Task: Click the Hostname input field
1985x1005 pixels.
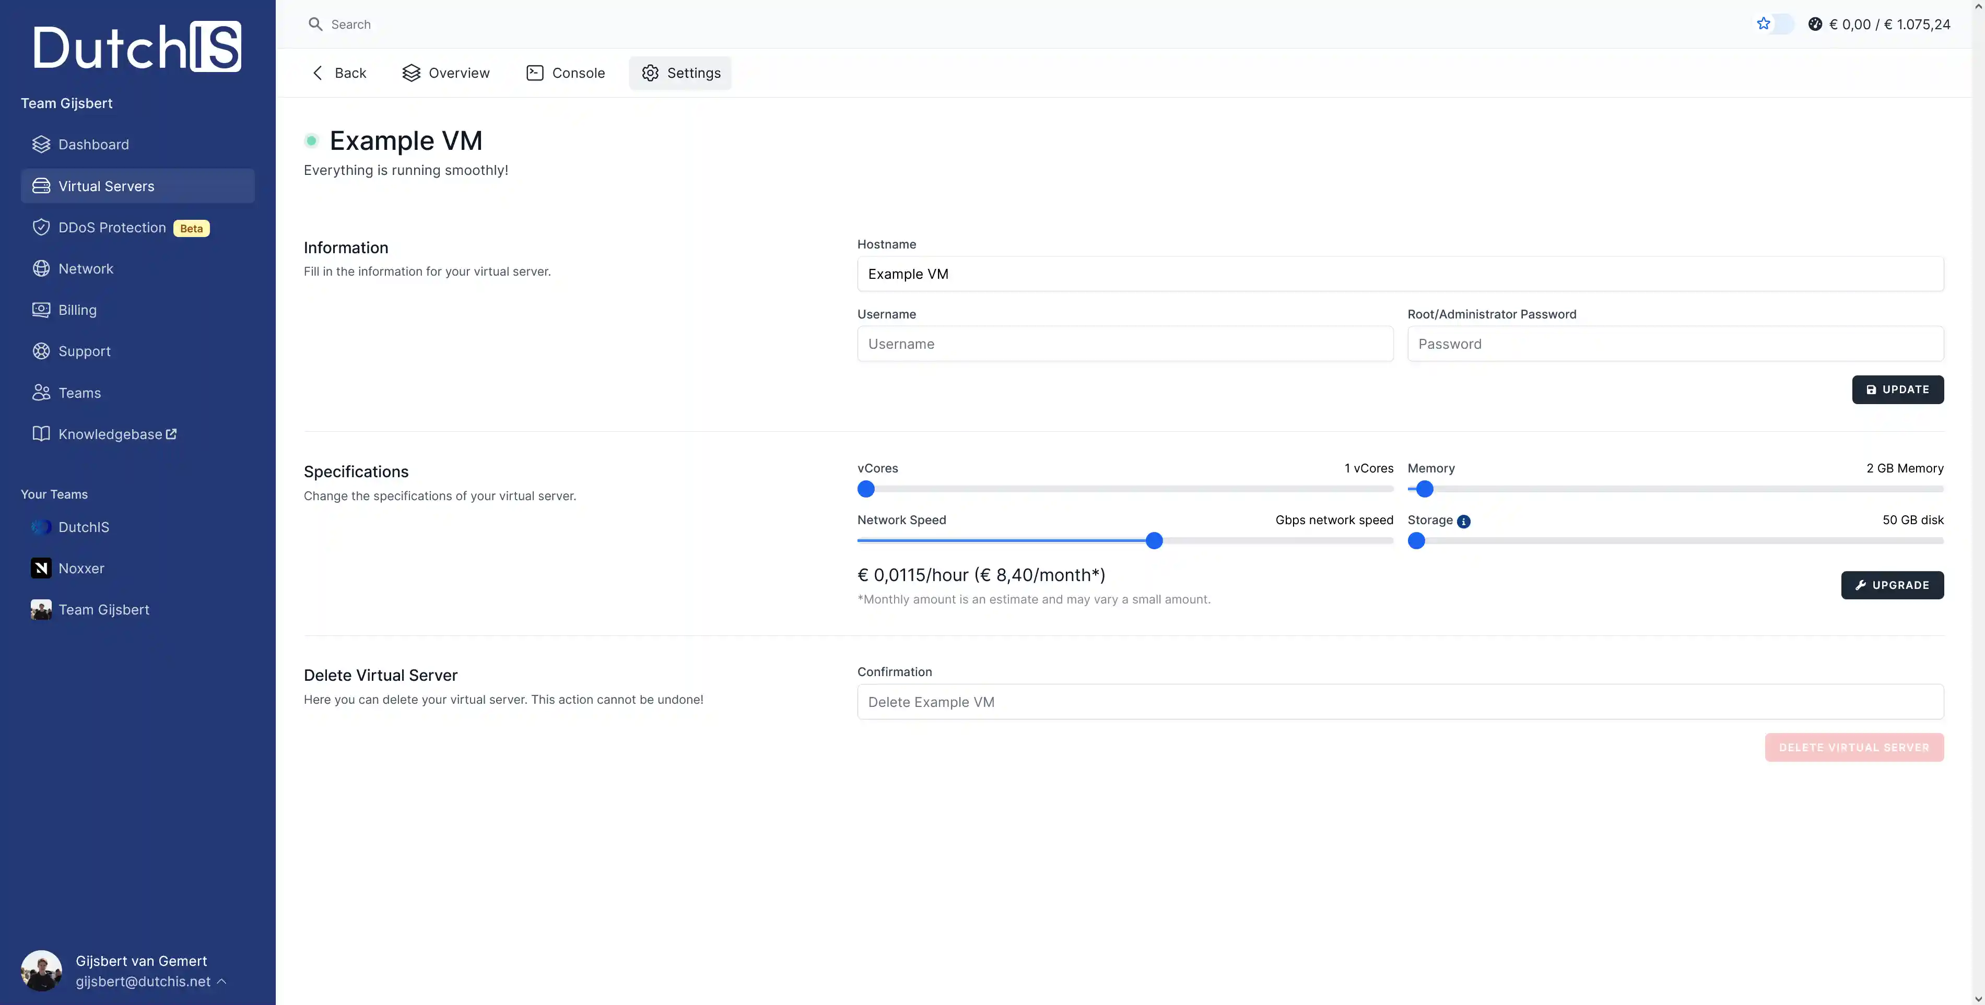Action: tap(1400, 273)
